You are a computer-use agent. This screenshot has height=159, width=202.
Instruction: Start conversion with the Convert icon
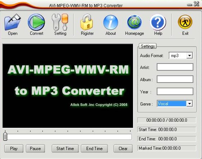[36, 22]
